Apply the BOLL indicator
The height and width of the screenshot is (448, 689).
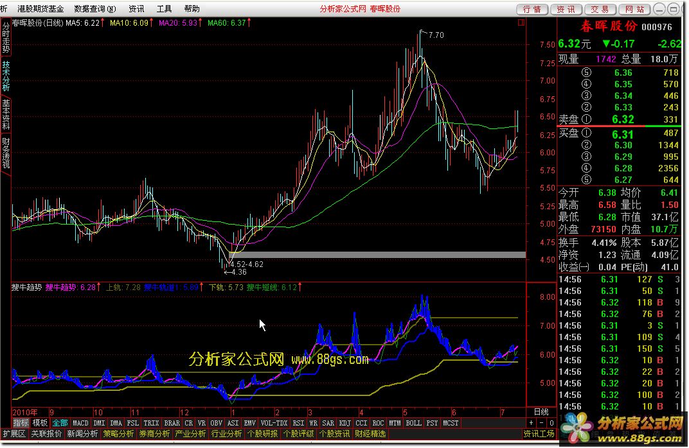coord(413,423)
